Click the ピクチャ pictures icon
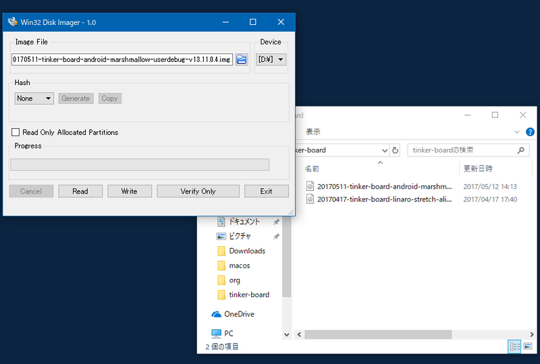Viewport: 540px width, 364px height. (221, 237)
